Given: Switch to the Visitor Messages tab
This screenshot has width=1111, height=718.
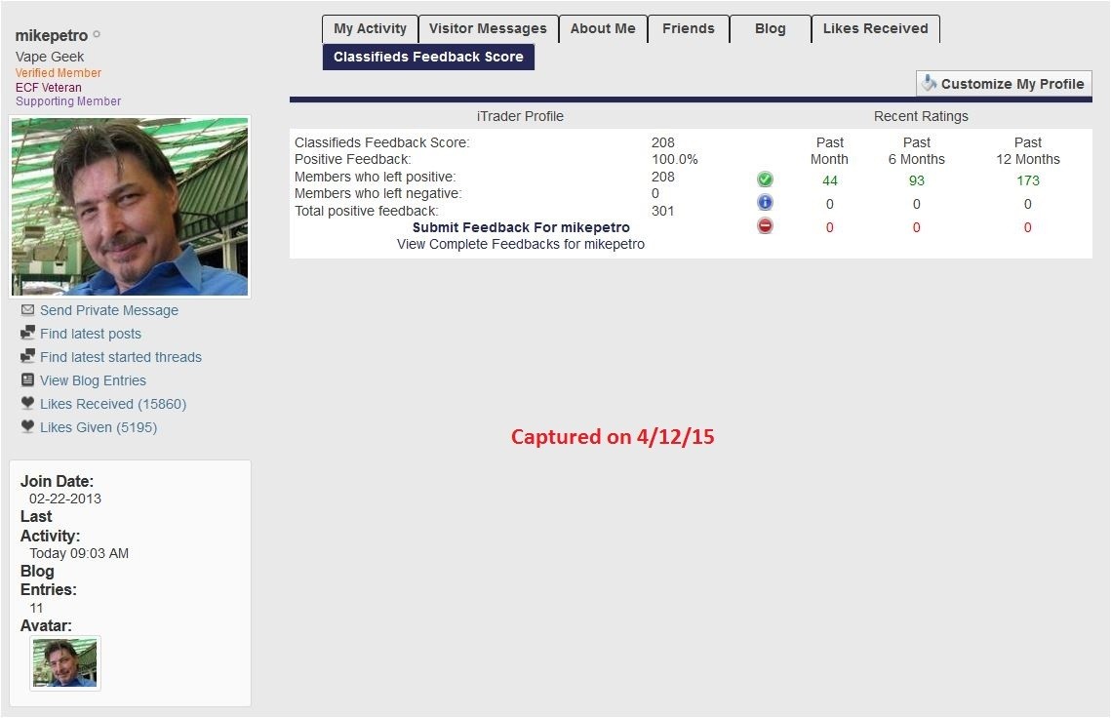Looking at the screenshot, I should click(x=488, y=29).
